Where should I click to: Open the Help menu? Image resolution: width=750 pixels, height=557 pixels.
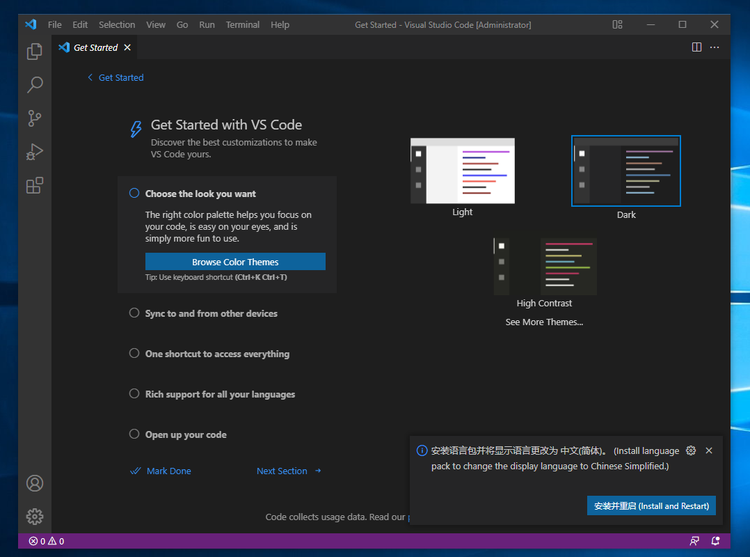(x=280, y=24)
